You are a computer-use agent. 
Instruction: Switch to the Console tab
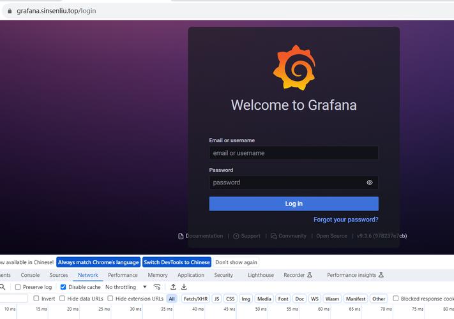(x=30, y=275)
